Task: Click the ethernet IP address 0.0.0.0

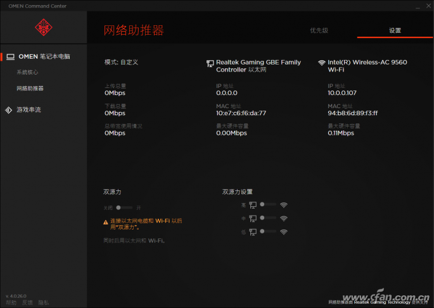Action: point(227,93)
